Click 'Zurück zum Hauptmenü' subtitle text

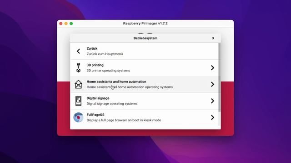click(105, 54)
